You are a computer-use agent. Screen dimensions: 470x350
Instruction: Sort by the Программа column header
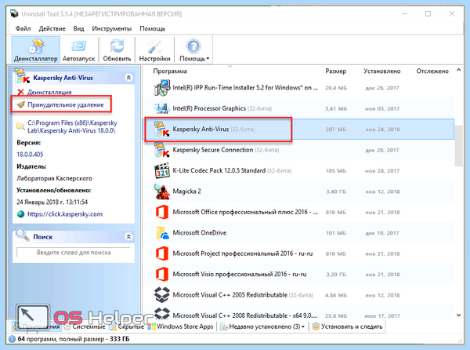(170, 71)
